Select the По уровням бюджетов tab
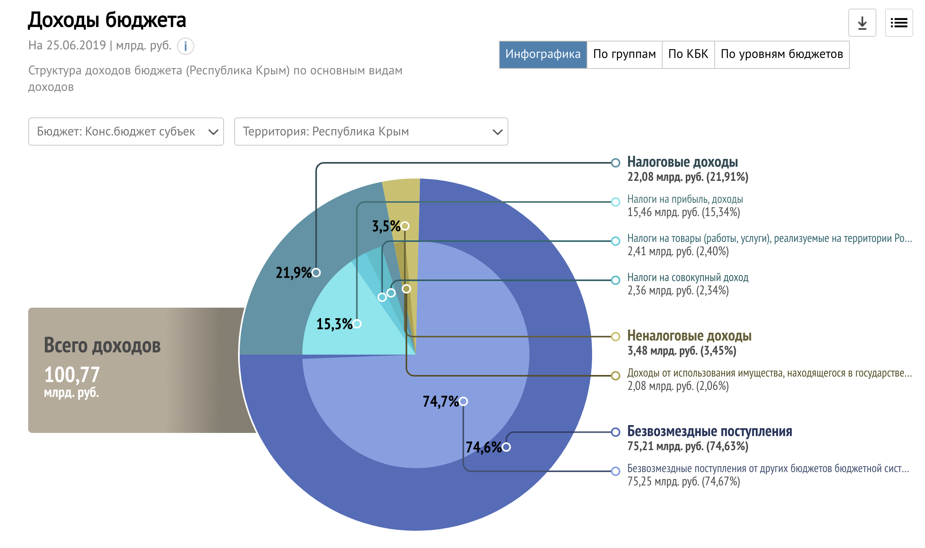The height and width of the screenshot is (548, 925). pos(782,54)
